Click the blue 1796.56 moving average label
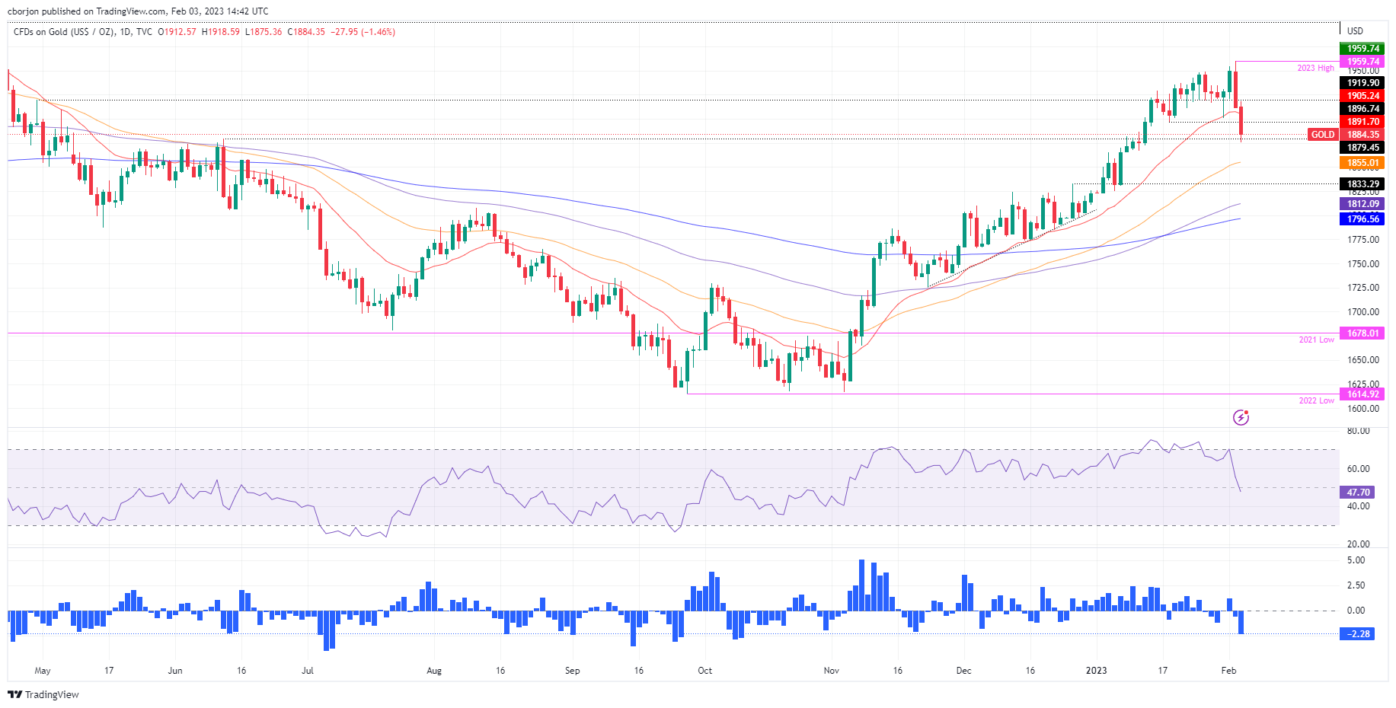 tap(1363, 219)
